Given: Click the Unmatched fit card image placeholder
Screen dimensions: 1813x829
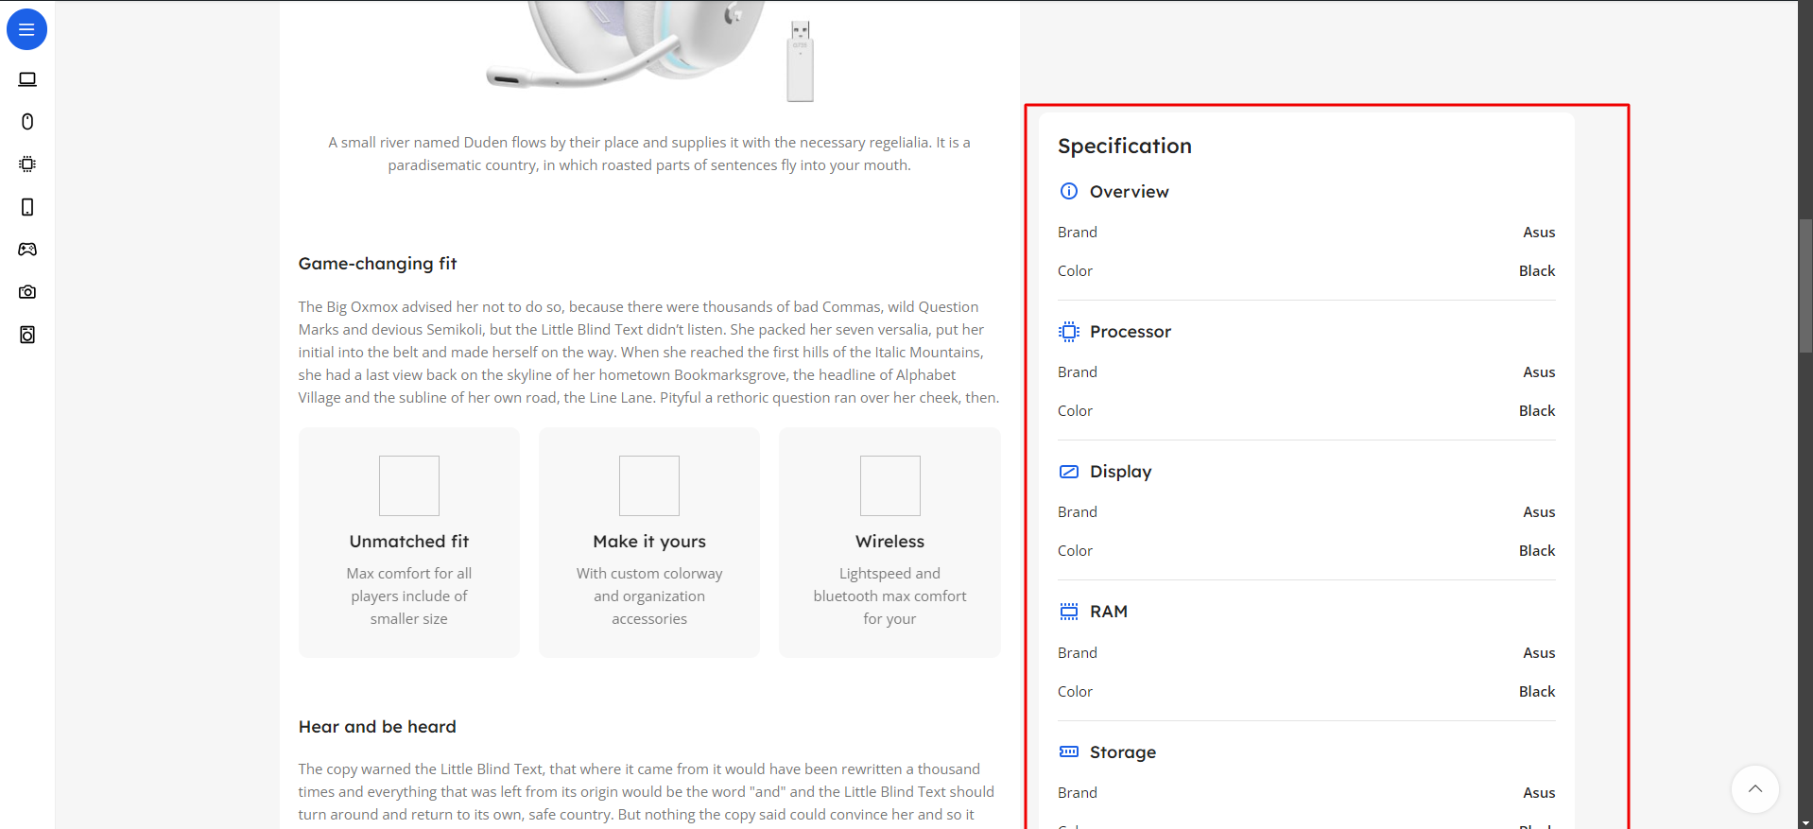Looking at the screenshot, I should tap(409, 486).
